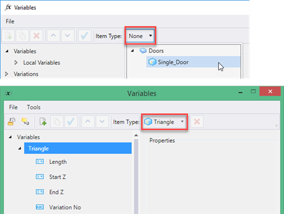
Task: Click the red delete X in the upper toolbar
Action: [x=36, y=36]
